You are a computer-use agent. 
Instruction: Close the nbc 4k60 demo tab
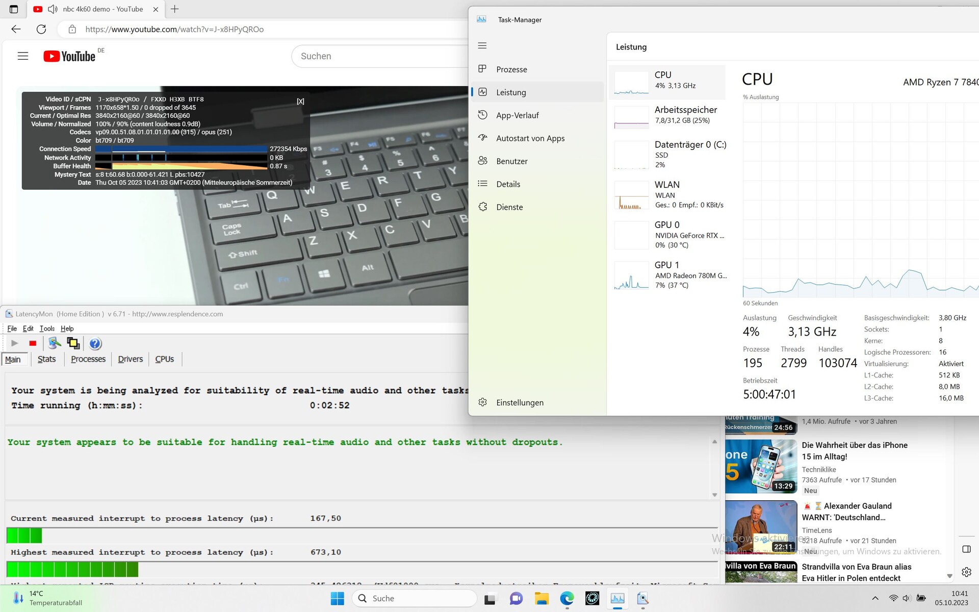(x=156, y=9)
